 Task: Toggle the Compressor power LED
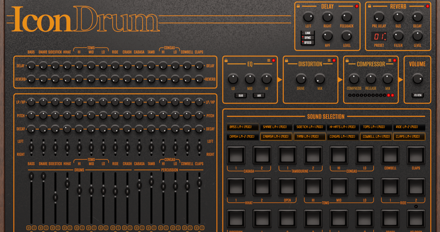coord(395,60)
